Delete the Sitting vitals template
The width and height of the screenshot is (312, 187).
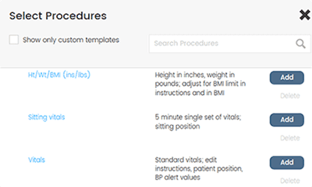(290, 138)
